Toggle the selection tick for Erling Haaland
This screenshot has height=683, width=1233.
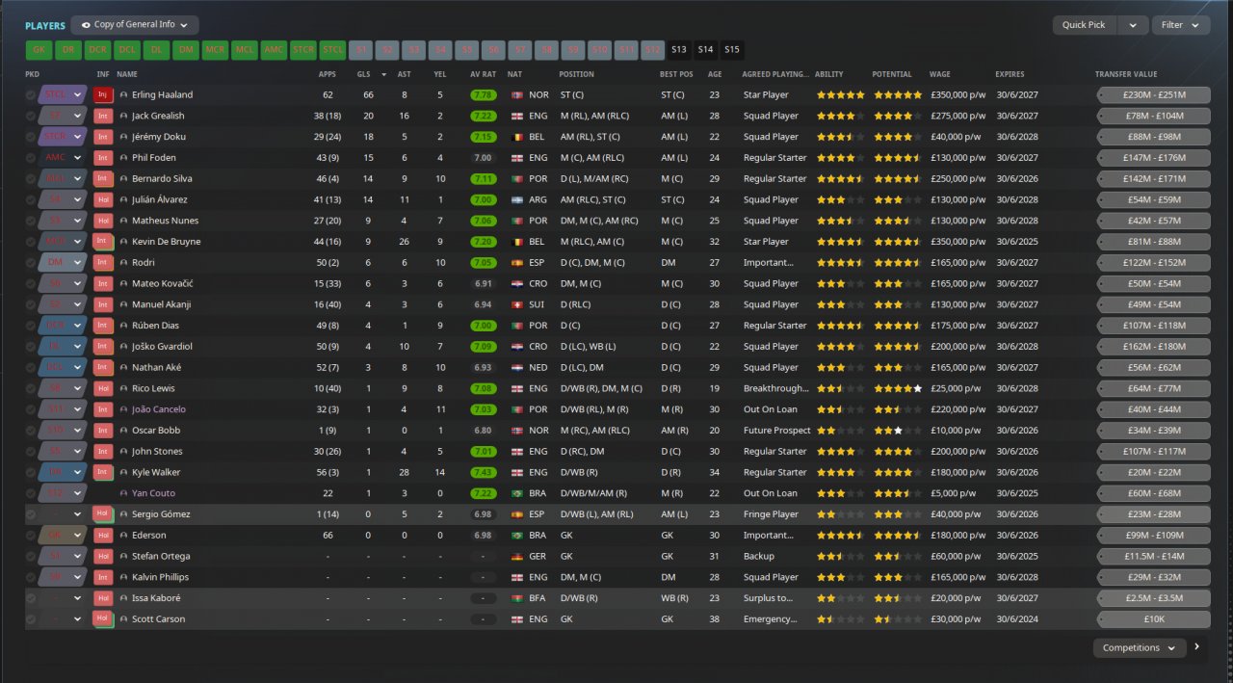31,95
